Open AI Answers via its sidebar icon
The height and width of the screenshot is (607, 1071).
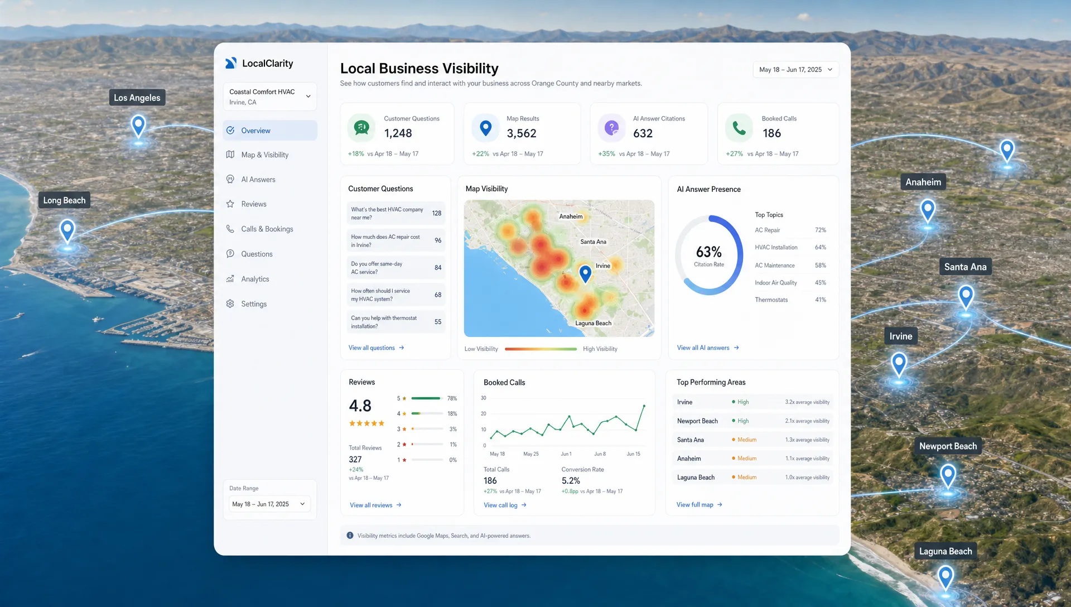point(230,179)
